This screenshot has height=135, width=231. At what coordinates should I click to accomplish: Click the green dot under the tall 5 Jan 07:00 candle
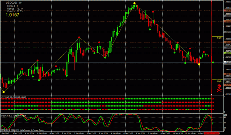click(x=67, y=76)
